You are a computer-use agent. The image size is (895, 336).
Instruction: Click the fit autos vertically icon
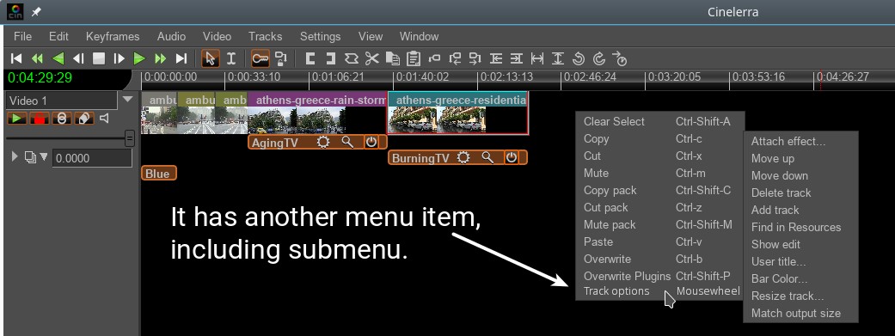click(x=558, y=58)
